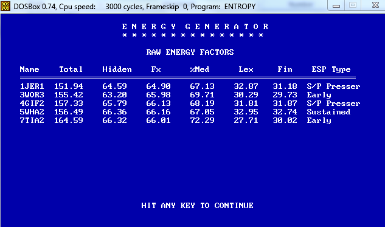Click the %Med column header
This screenshot has height=227, width=385.
coord(199,69)
